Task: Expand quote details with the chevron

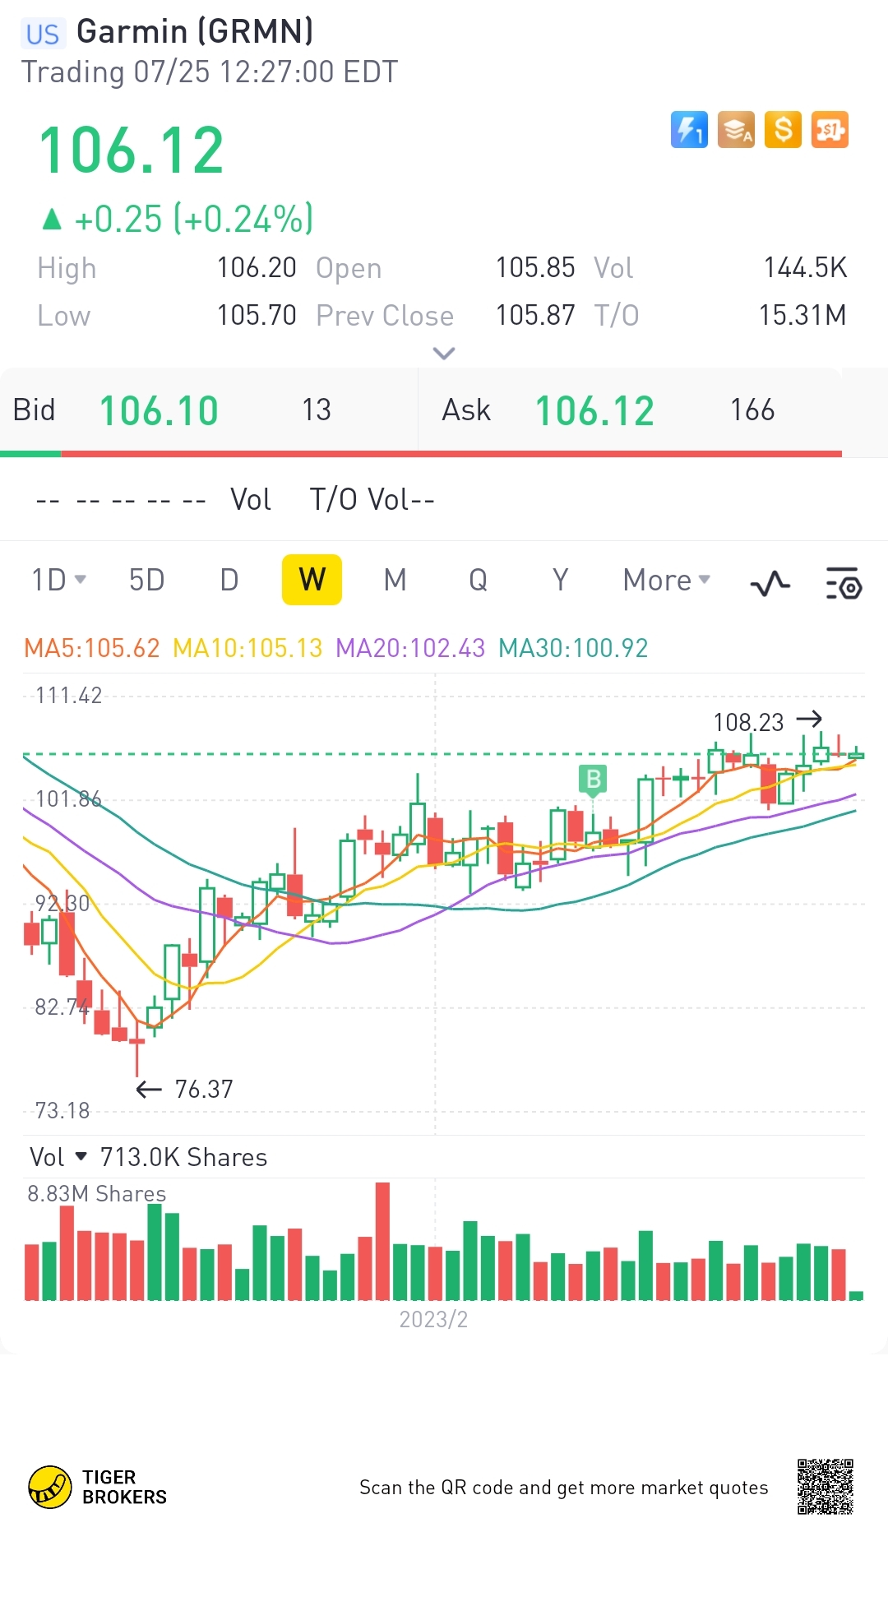Action: coord(444,354)
